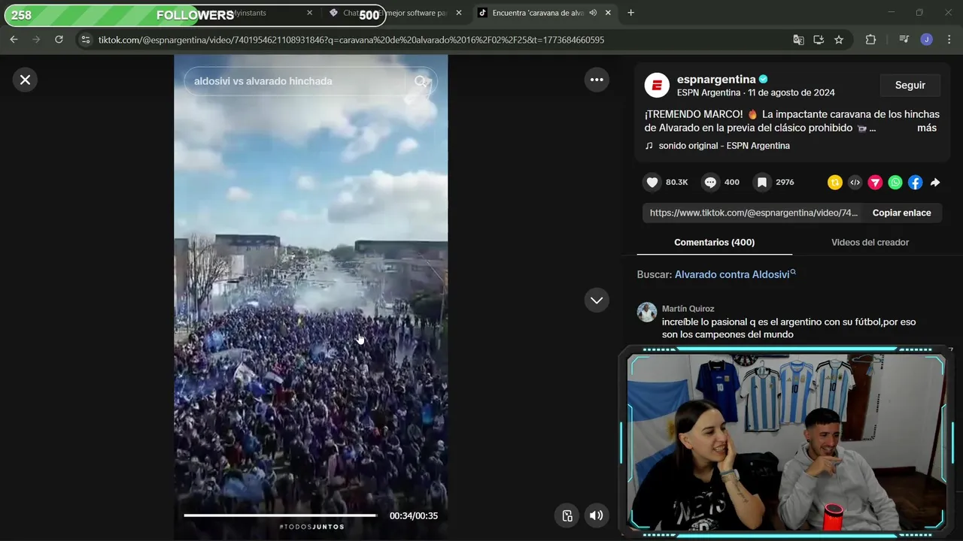Open more share options arrow
The height and width of the screenshot is (541, 963).
coord(935,182)
